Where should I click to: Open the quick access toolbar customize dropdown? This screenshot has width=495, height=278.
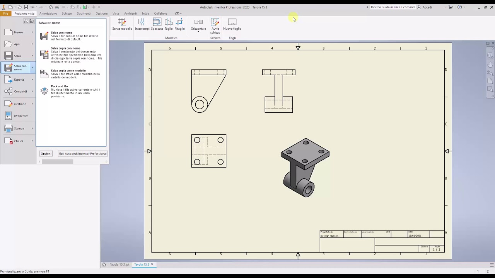99,7
